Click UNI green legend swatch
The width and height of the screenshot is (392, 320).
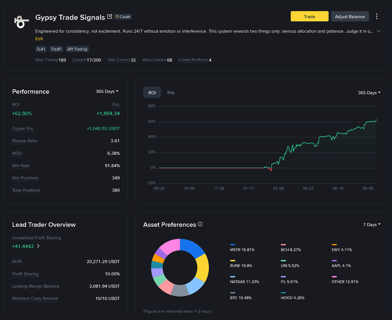click(x=283, y=261)
